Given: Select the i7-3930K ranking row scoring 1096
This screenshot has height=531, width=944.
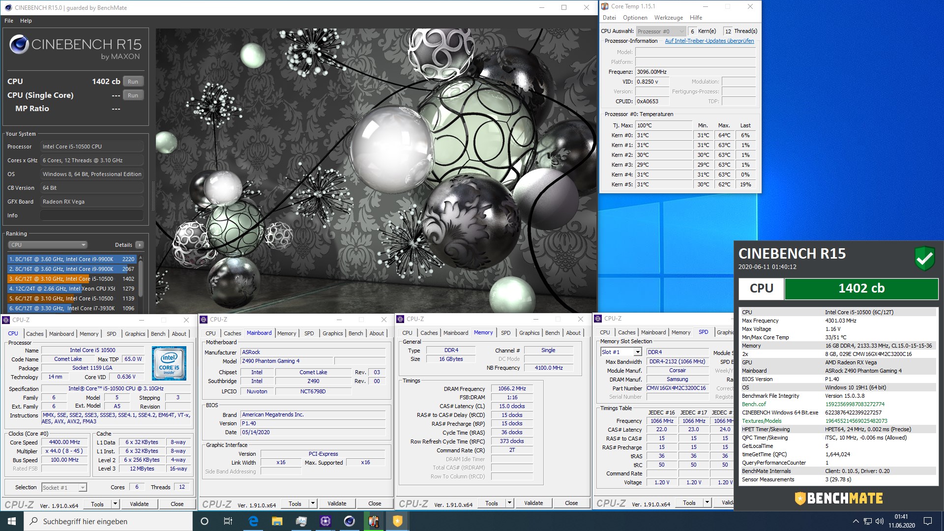Looking at the screenshot, I should tap(72, 308).
